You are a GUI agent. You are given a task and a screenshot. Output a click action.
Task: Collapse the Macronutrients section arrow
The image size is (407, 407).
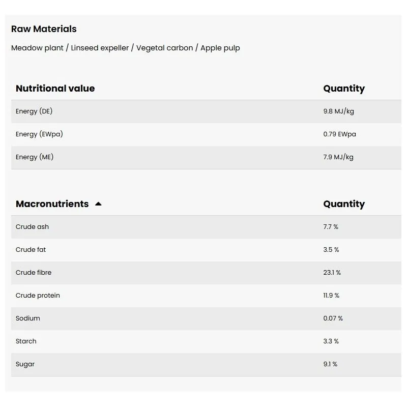(x=98, y=204)
